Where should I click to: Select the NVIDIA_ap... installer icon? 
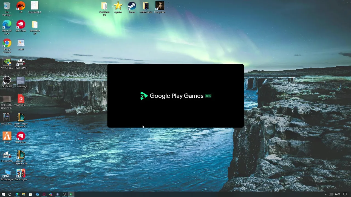pos(7,63)
